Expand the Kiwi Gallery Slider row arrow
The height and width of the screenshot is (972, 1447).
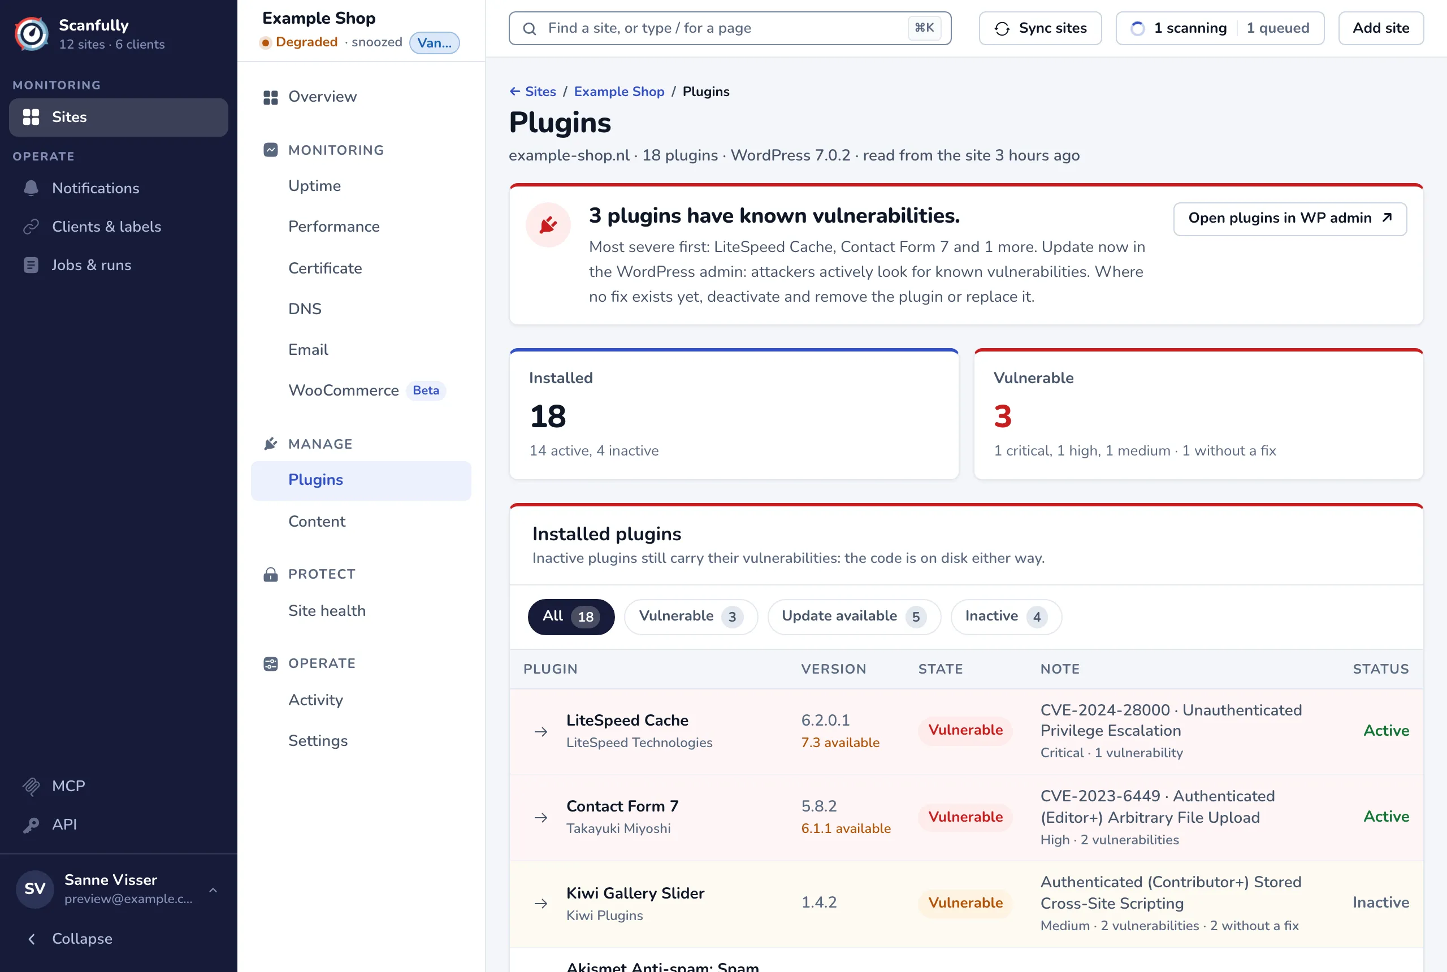pyautogui.click(x=540, y=904)
